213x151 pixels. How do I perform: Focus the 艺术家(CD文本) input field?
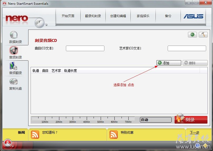187,48
